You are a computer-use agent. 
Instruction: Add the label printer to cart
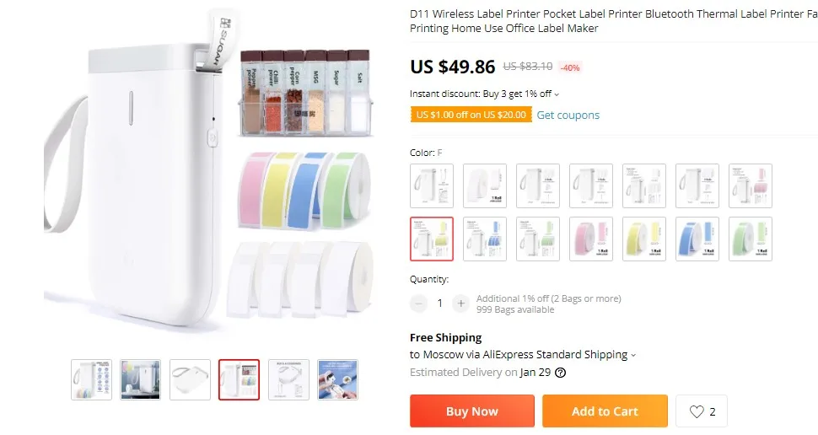[605, 411]
